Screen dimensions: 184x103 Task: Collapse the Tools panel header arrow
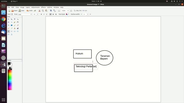[x=21, y=17]
